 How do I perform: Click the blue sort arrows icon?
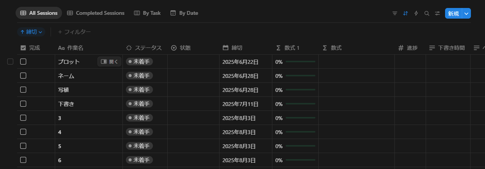[405, 13]
